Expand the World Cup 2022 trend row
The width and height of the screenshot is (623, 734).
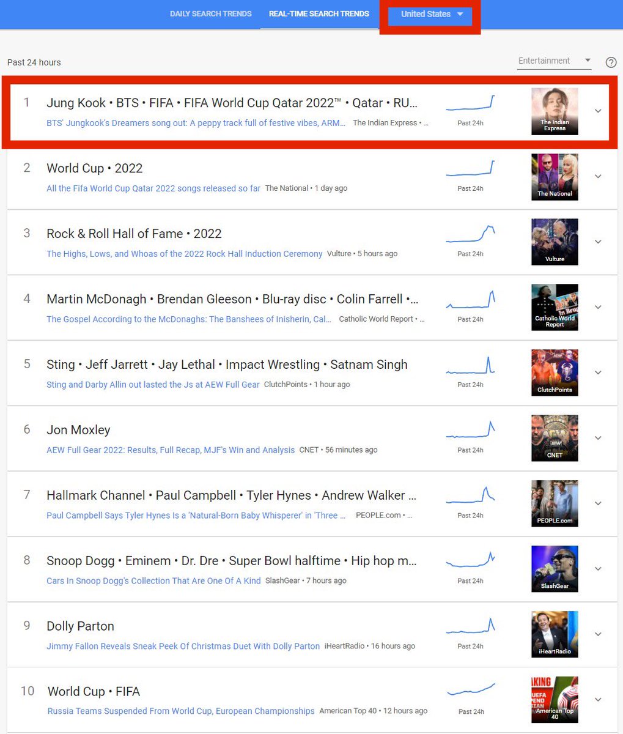coord(598,176)
